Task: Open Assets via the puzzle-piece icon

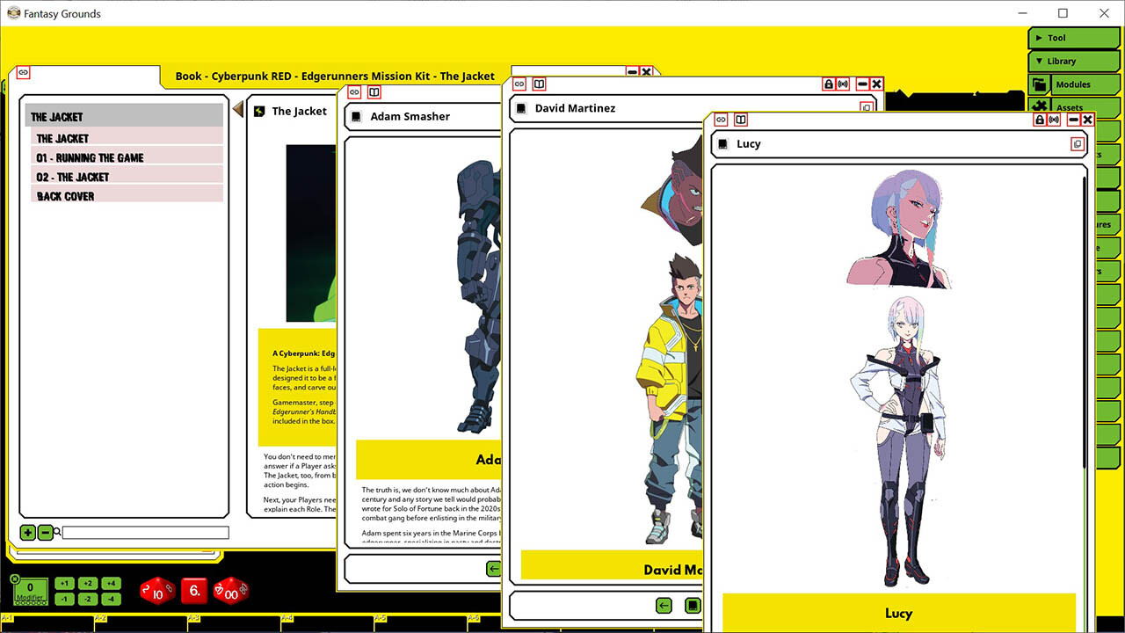Action: pyautogui.click(x=1042, y=105)
